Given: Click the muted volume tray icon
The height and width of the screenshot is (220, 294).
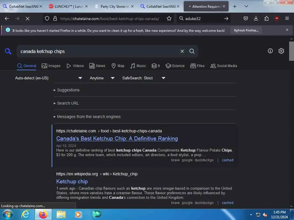Looking at the screenshot, I should pos(265,215).
